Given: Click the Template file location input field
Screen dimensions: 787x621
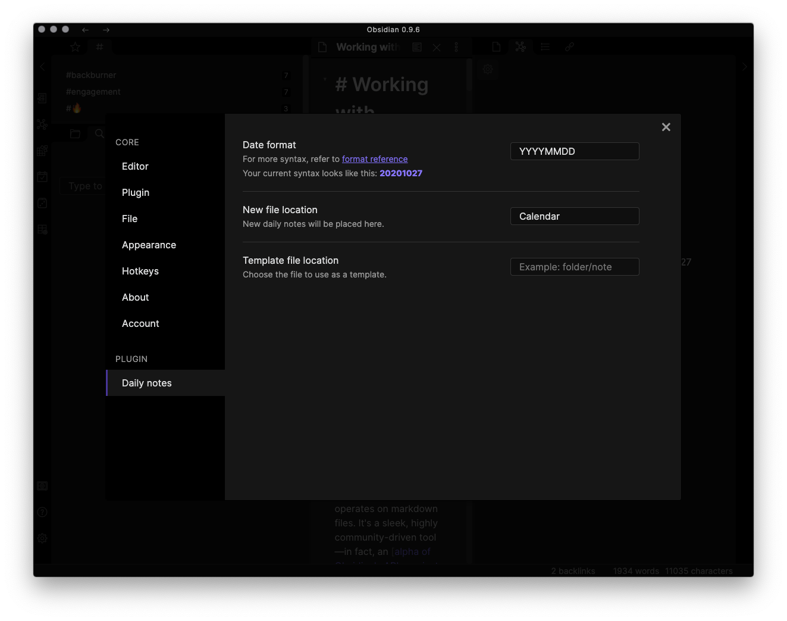Looking at the screenshot, I should pyautogui.click(x=575, y=267).
